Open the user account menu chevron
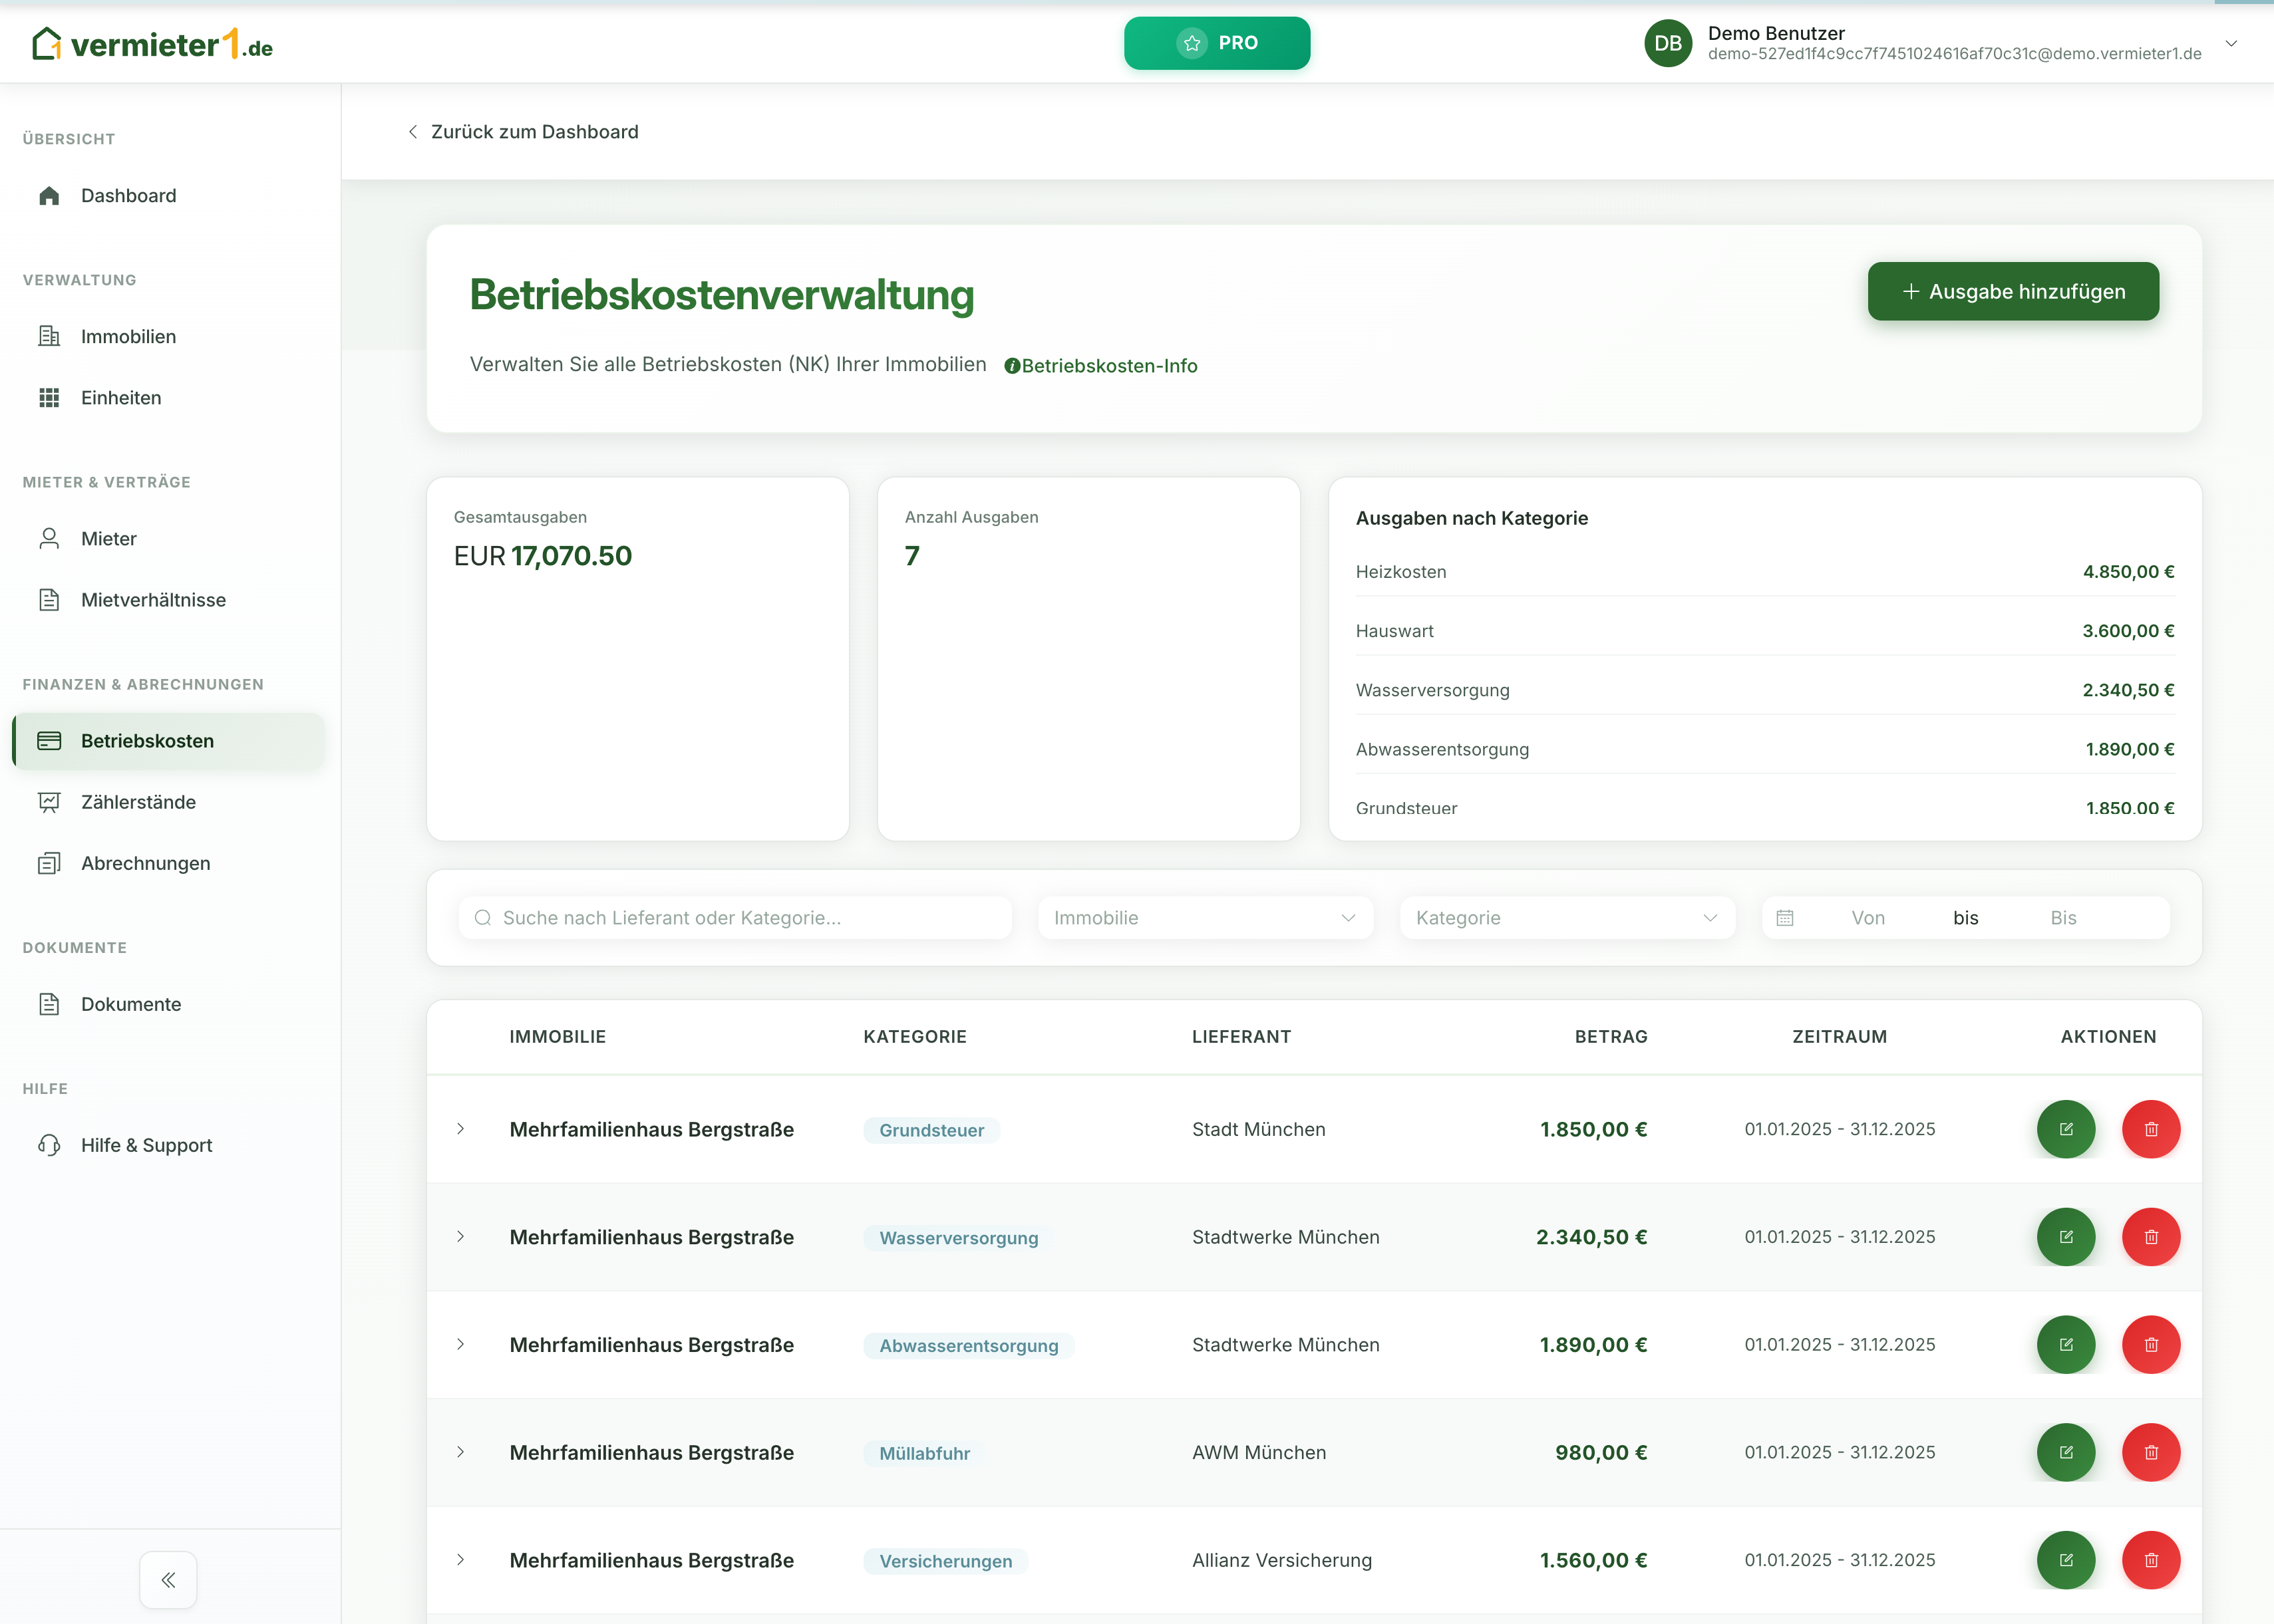 (x=2231, y=43)
